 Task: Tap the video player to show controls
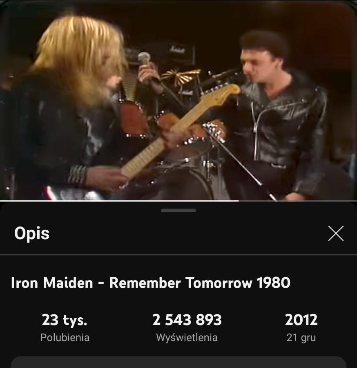click(x=178, y=100)
